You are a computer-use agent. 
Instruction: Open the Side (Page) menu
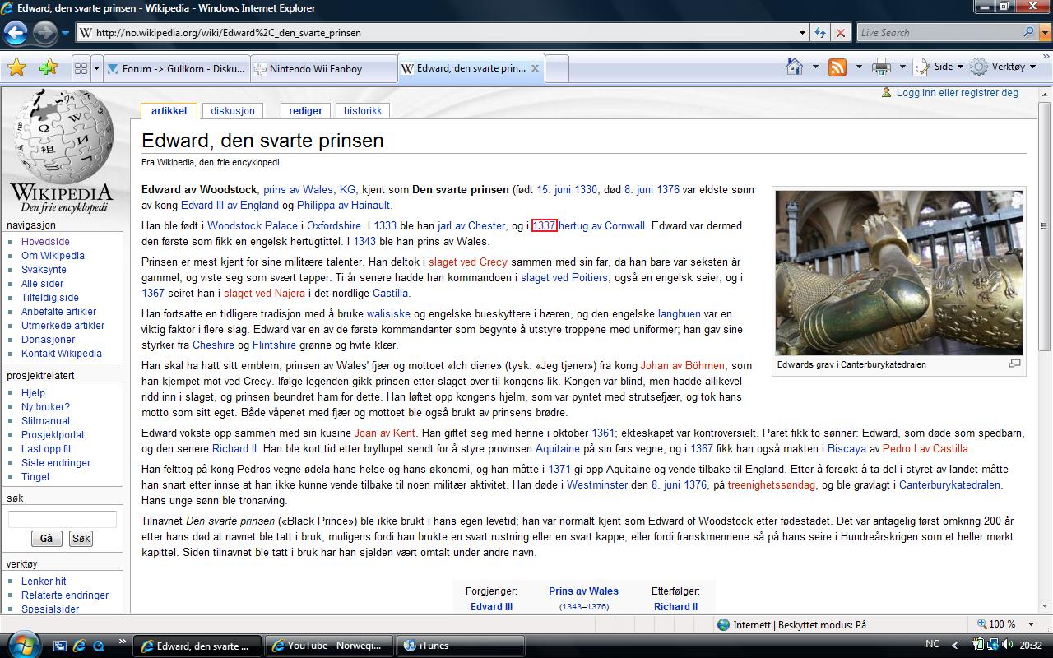coord(938,67)
